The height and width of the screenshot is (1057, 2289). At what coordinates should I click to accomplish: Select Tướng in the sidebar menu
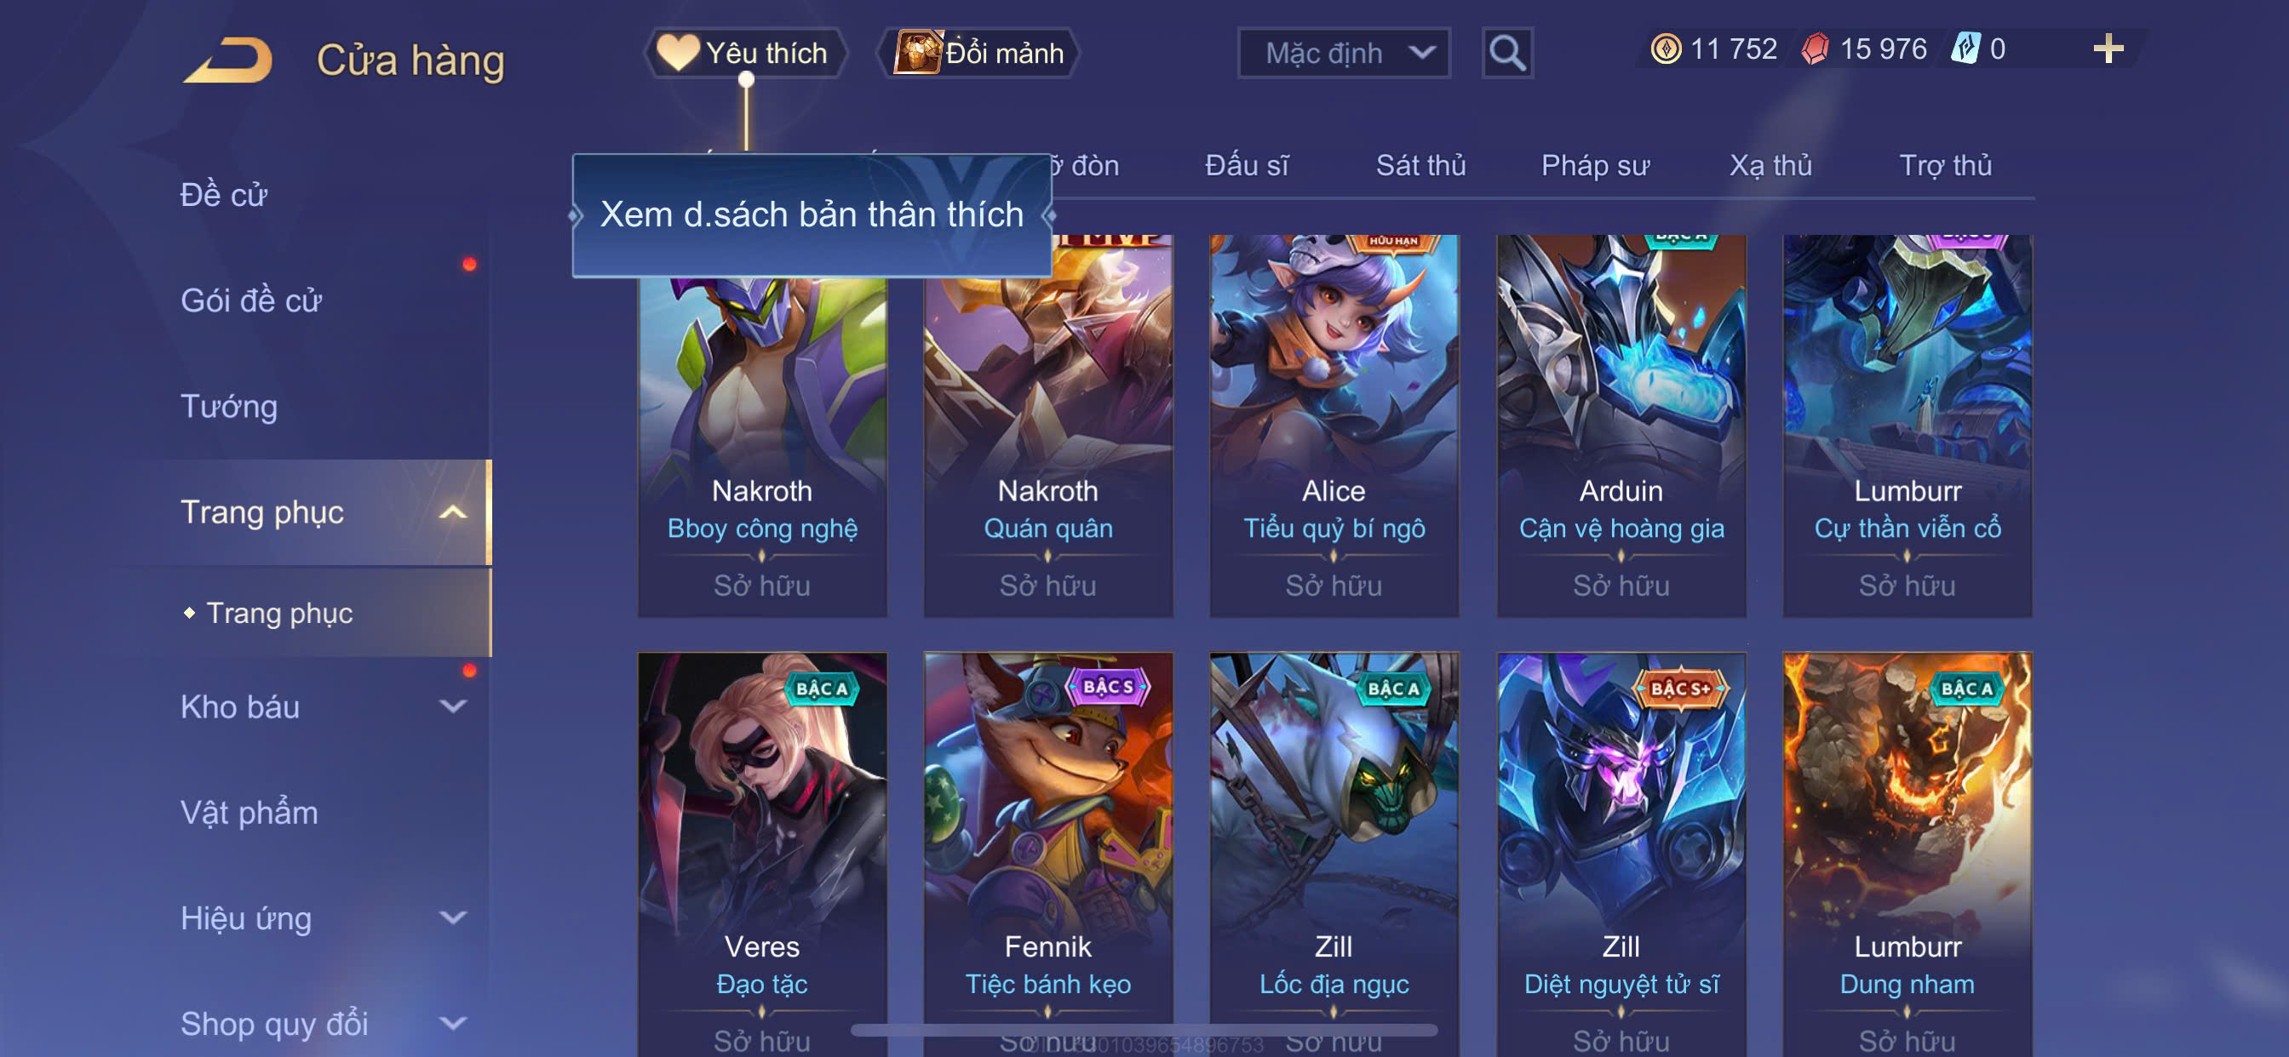click(x=229, y=407)
